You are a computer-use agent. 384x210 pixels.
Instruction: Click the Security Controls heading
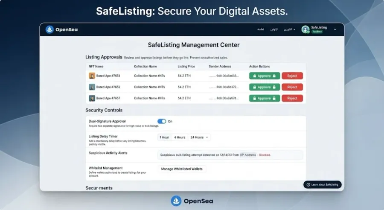click(x=104, y=110)
